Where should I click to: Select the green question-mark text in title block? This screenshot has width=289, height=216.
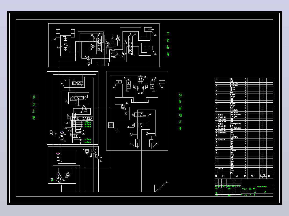262,187
